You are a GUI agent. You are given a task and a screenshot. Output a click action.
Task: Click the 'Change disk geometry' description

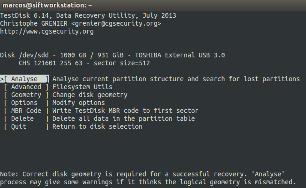tap(90, 95)
